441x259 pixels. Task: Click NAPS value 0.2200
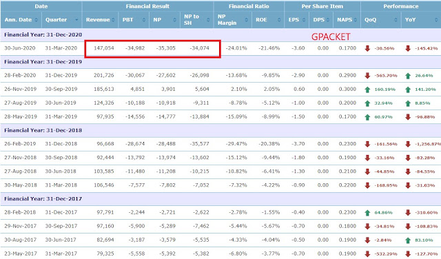click(x=347, y=185)
